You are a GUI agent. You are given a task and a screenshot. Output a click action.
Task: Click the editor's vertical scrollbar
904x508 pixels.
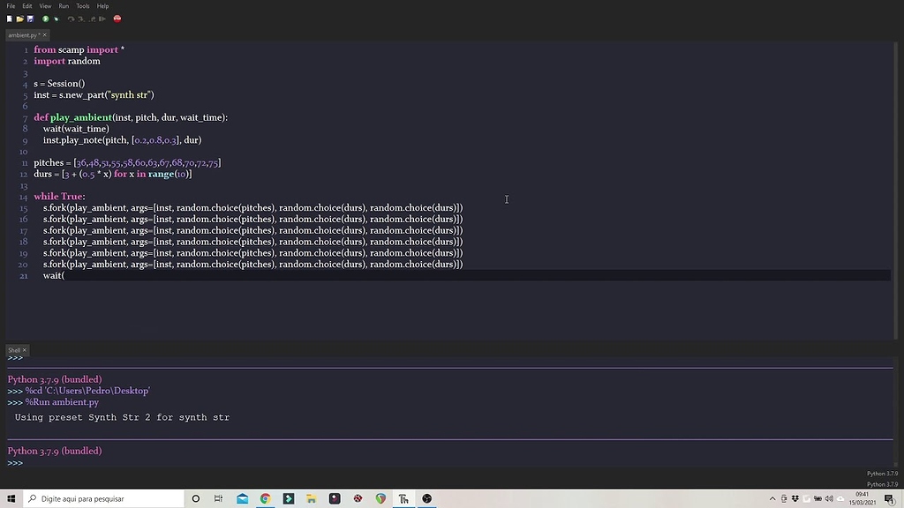coord(896,190)
